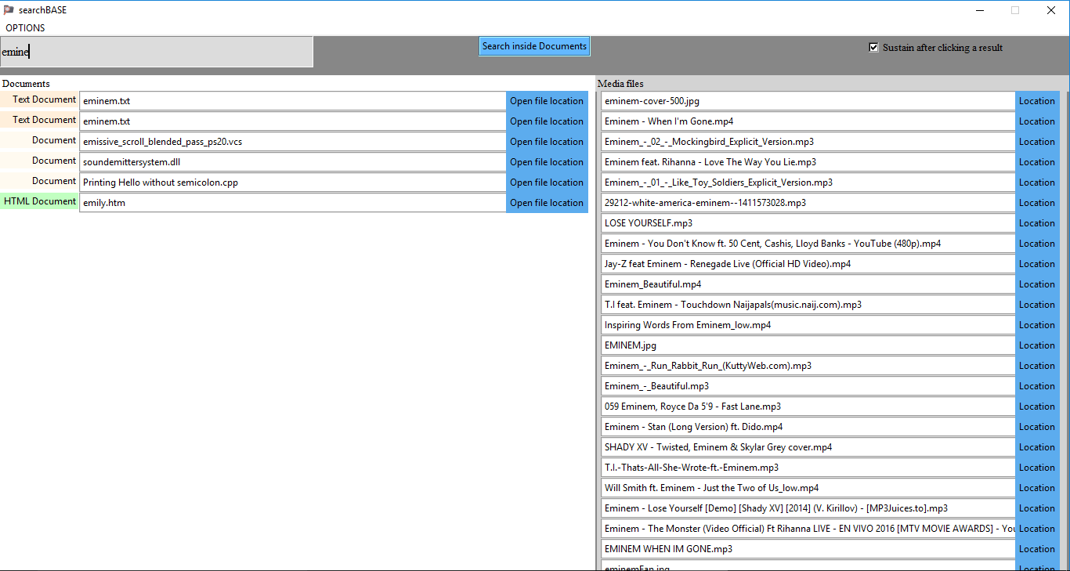1070x571 pixels.
Task: Open file location for emily.htm
Action: coord(547,203)
